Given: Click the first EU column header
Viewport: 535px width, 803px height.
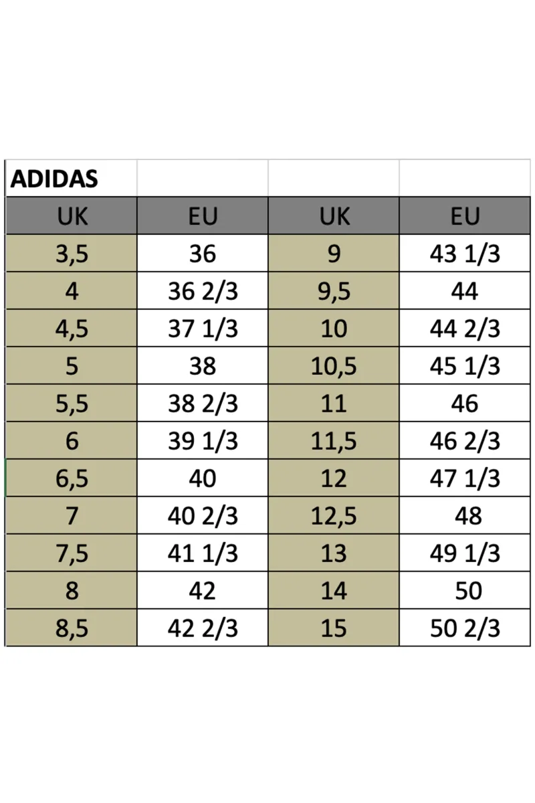Looking at the screenshot, I should 203,216.
